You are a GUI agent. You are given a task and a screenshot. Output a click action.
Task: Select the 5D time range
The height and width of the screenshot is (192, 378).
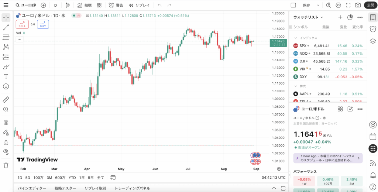point(28,178)
